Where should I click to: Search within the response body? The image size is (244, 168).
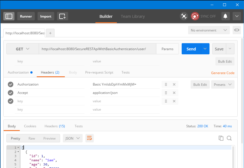point(229,138)
